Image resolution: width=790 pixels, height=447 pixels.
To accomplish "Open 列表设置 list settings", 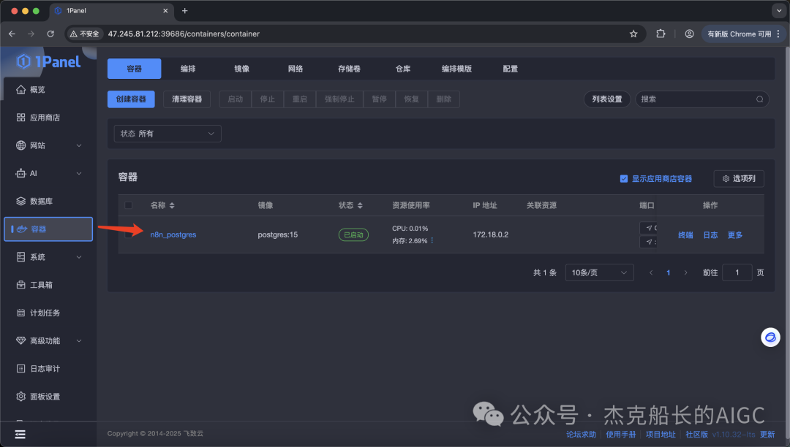I will [x=607, y=99].
